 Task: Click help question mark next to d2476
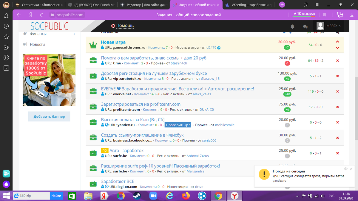(x=219, y=48)
